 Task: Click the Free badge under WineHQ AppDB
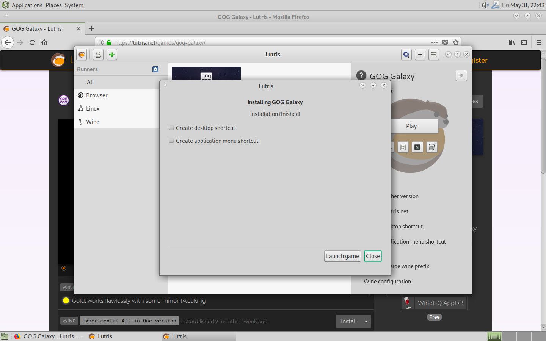point(435,317)
